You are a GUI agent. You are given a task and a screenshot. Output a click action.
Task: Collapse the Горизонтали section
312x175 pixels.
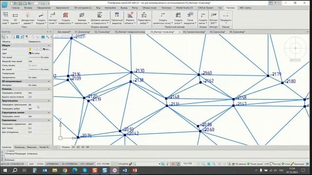click(49, 120)
